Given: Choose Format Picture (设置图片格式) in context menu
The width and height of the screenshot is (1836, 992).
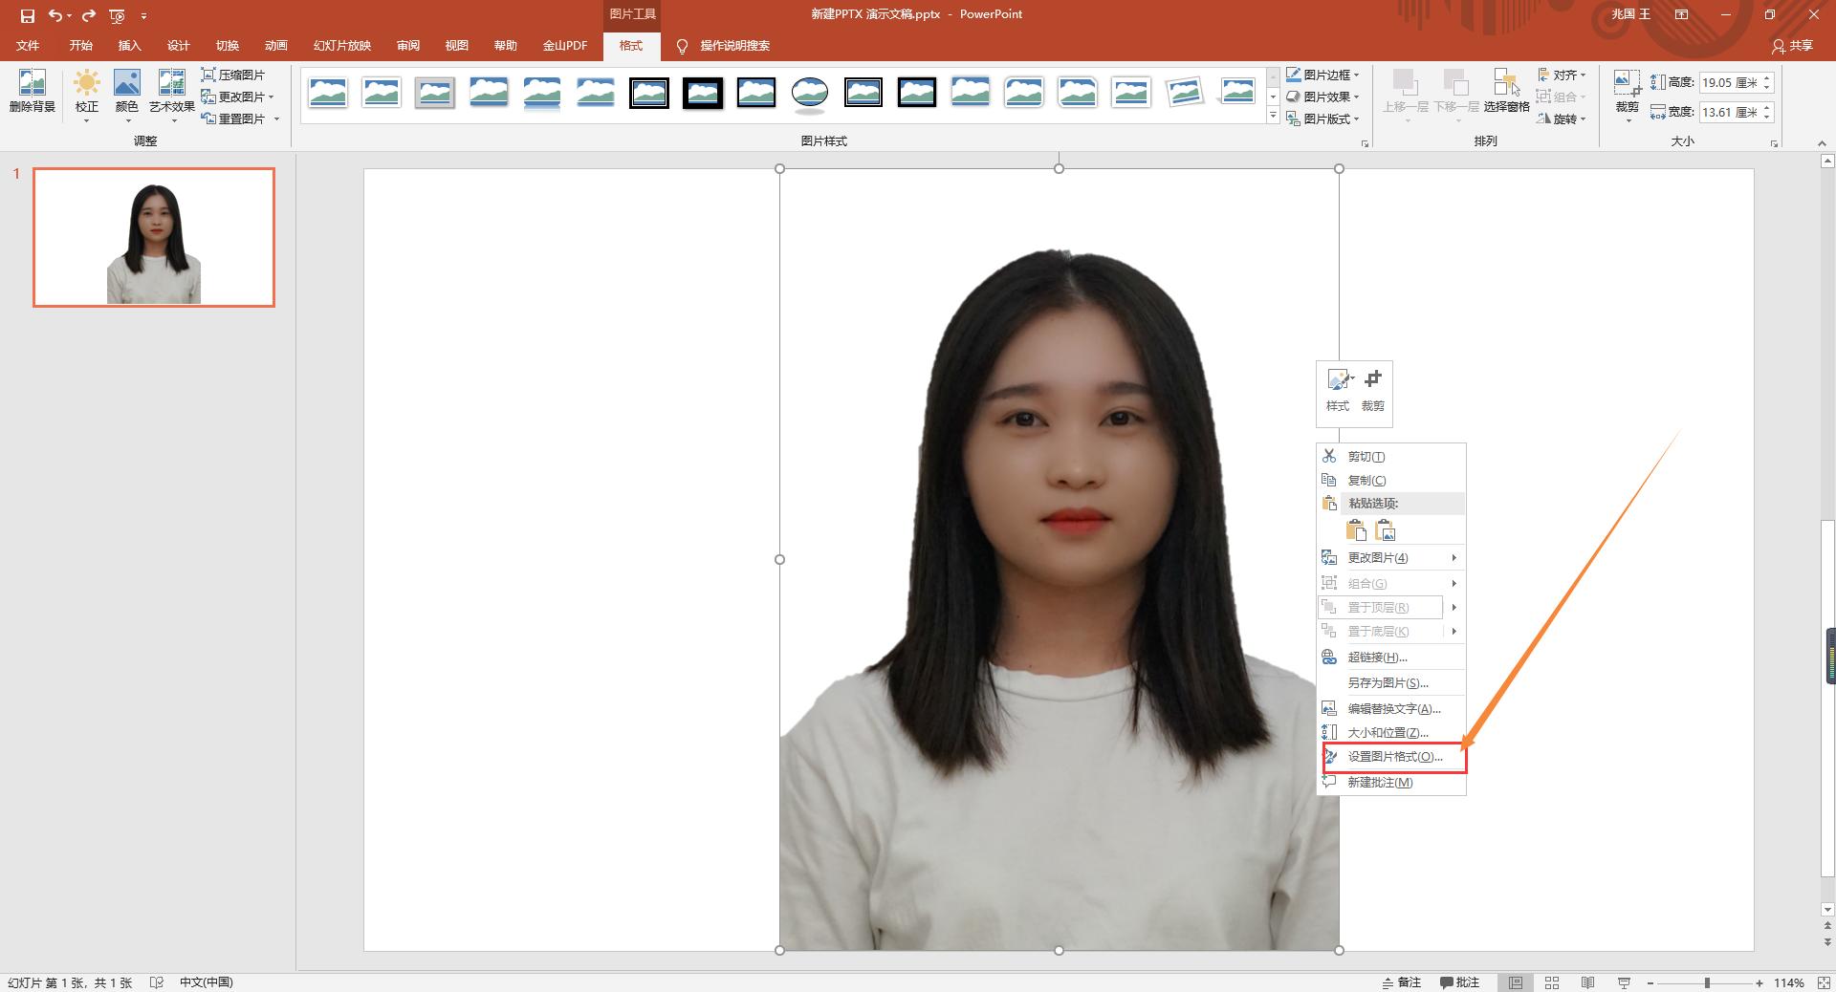Looking at the screenshot, I should 1394,757.
